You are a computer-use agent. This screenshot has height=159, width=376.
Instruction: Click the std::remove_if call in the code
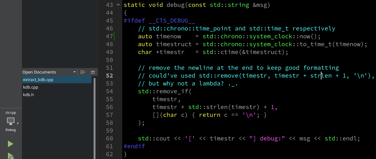pos(165,91)
